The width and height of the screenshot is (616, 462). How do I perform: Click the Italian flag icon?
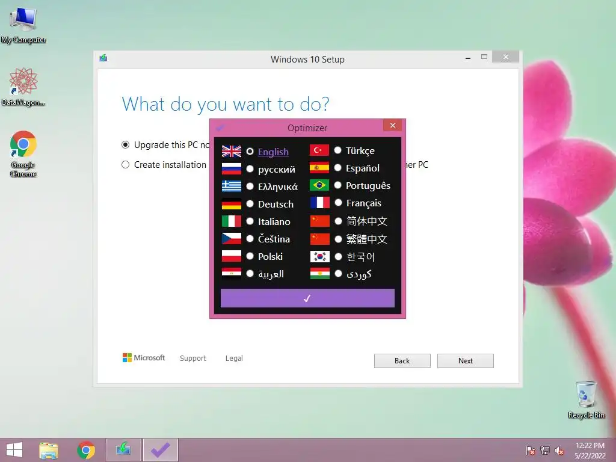point(232,221)
